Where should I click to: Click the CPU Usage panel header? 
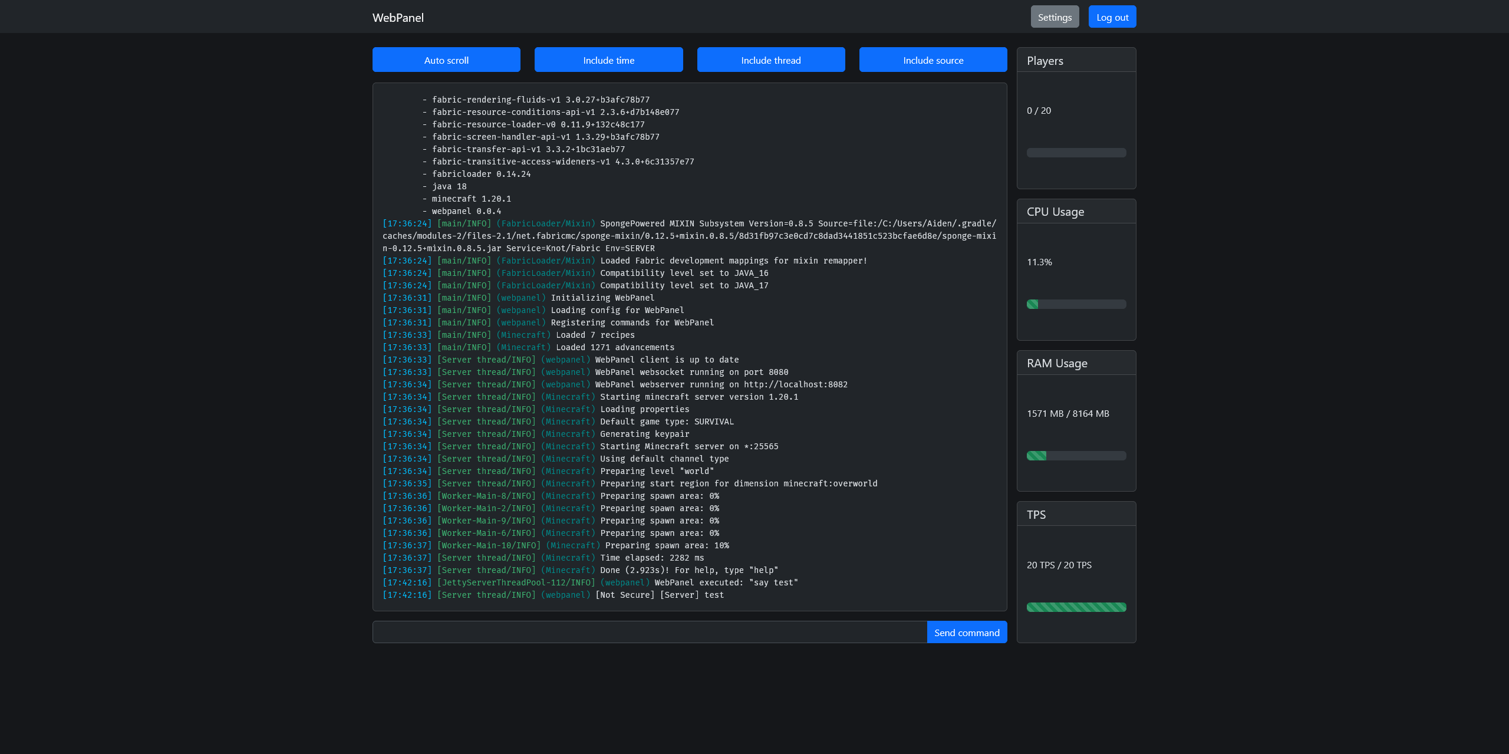[1055, 211]
